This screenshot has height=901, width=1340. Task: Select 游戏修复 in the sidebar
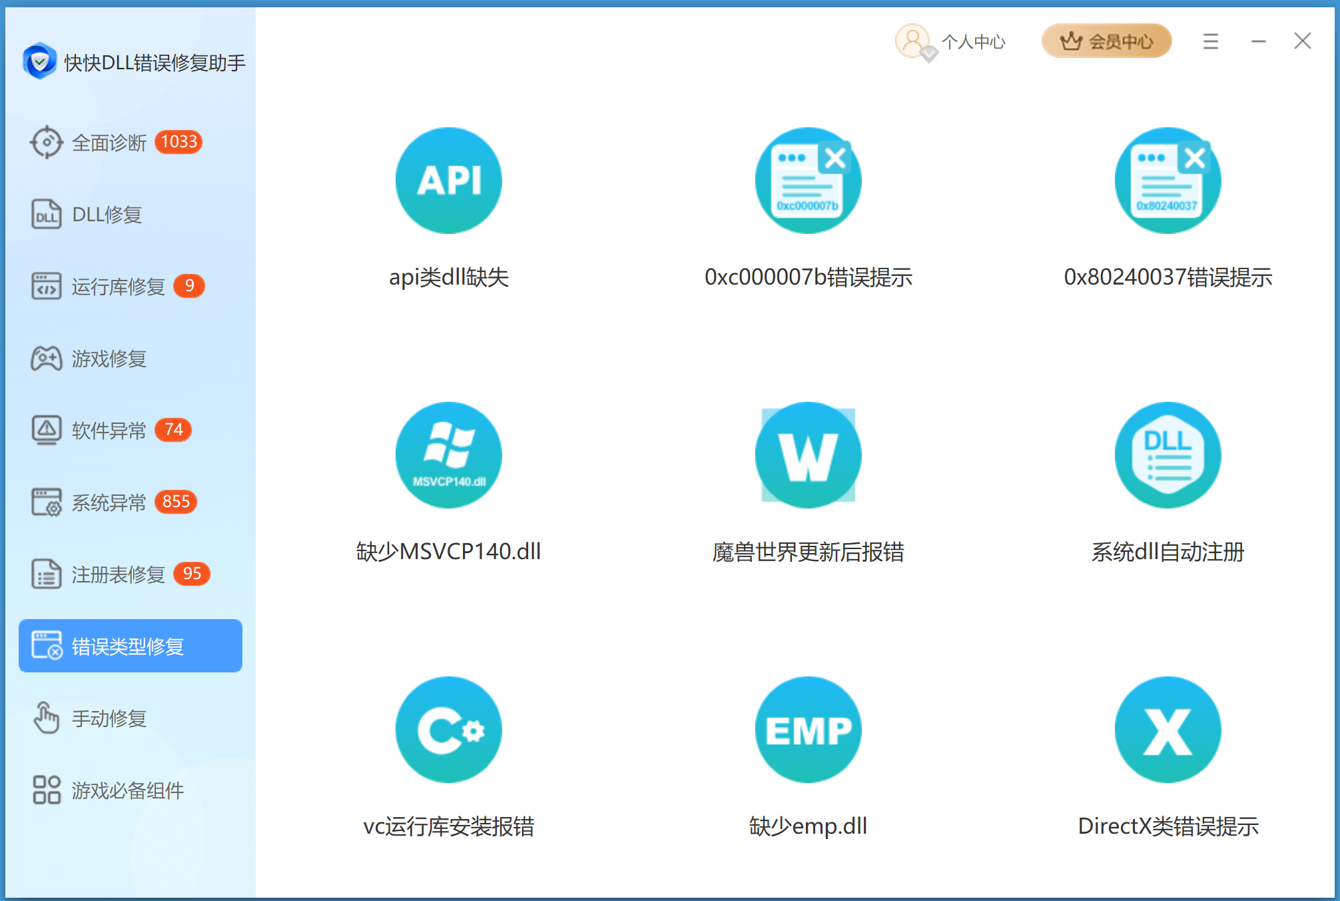pyautogui.click(x=109, y=359)
